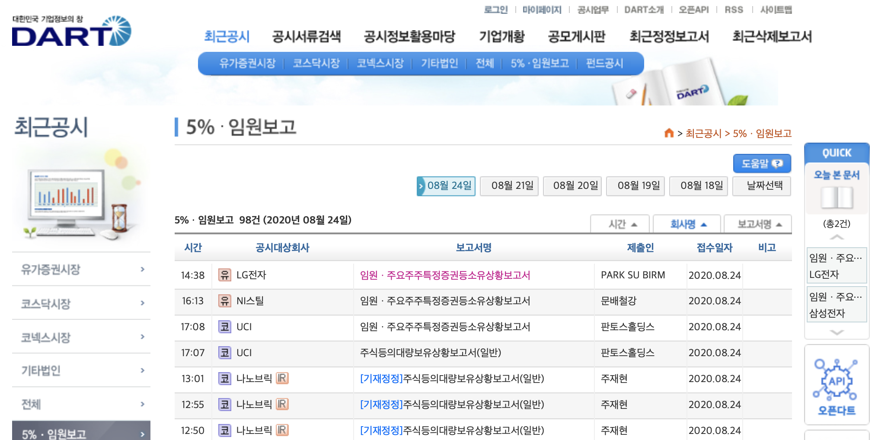Expand 코스닥시장 in the left sidebar
The image size is (875, 440).
81,303
